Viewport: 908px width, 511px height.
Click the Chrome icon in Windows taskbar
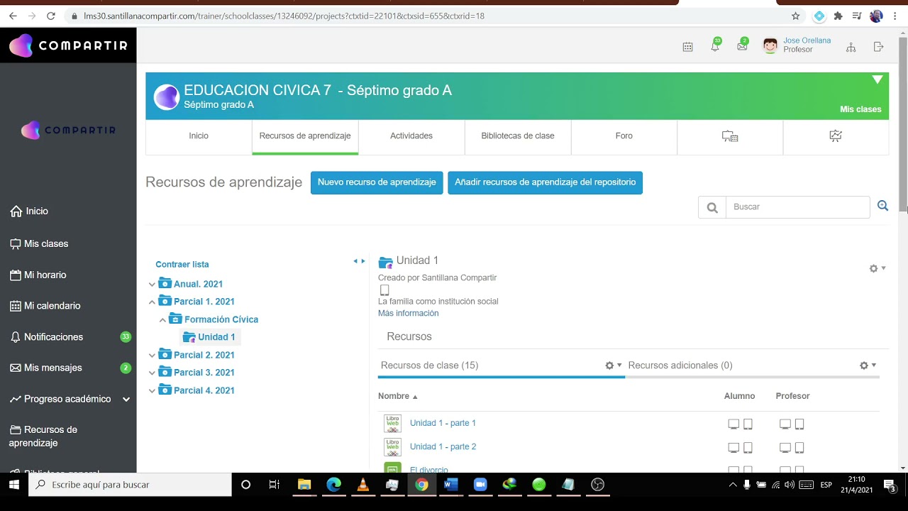(x=421, y=485)
